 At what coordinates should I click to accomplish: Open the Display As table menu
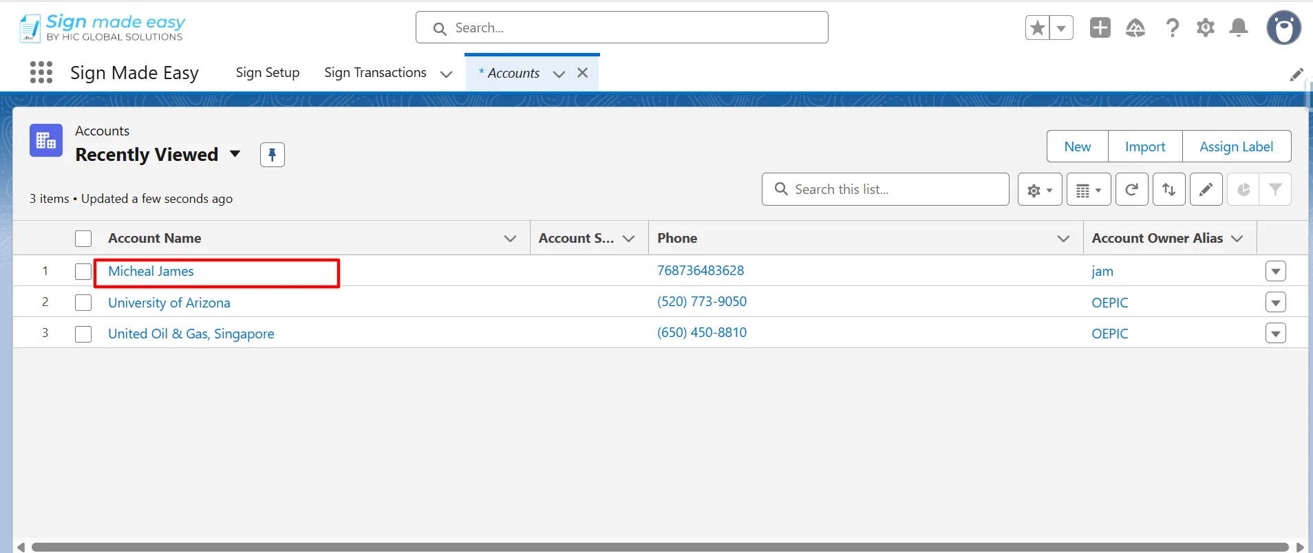[x=1089, y=189]
